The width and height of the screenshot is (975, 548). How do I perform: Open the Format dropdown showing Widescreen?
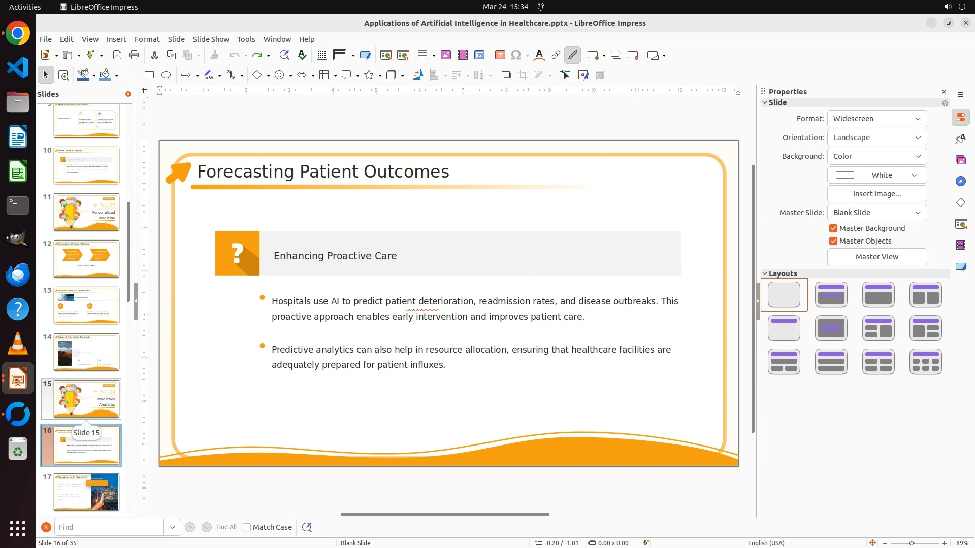[x=876, y=119]
